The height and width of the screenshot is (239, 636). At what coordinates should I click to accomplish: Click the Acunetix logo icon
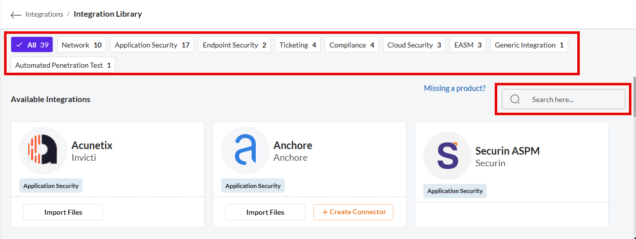coord(43,150)
